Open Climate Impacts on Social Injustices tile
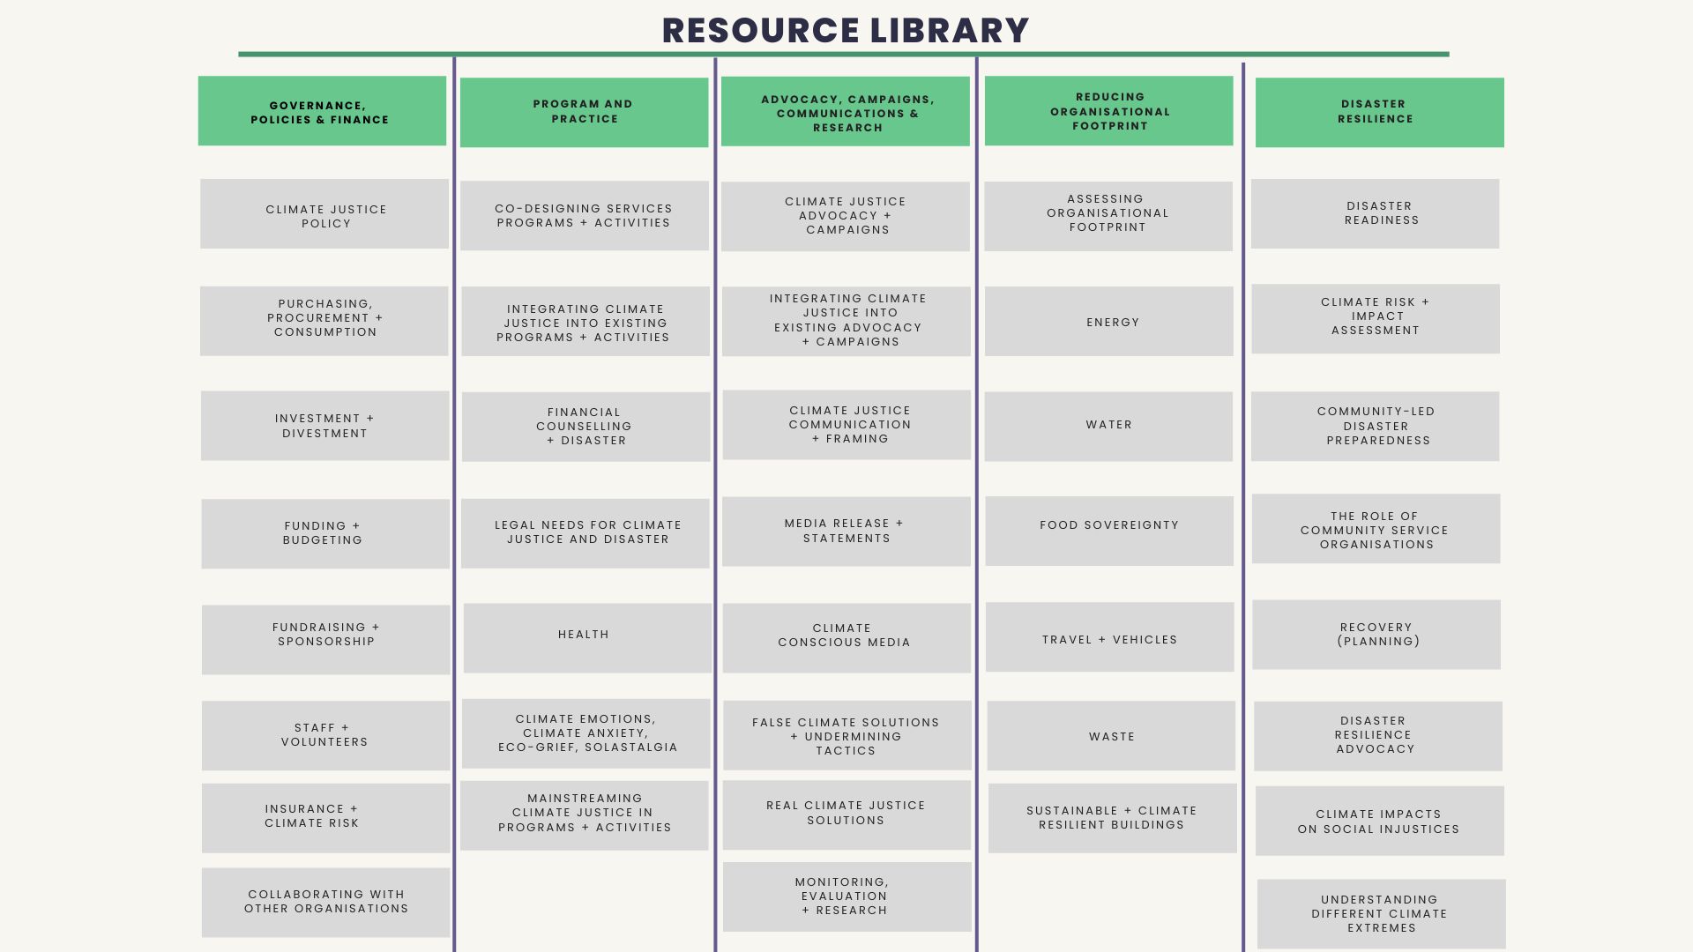Viewport: 1693px width, 952px height. 1380,822
